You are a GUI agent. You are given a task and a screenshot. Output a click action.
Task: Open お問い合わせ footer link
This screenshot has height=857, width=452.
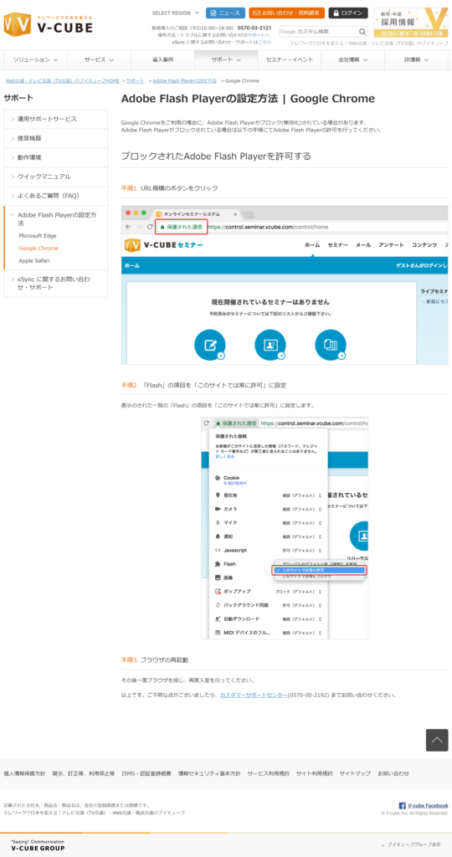coord(393,773)
